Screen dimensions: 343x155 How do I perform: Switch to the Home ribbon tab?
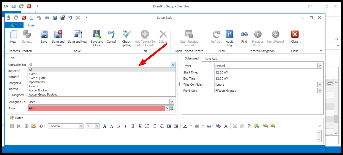click(x=31, y=25)
